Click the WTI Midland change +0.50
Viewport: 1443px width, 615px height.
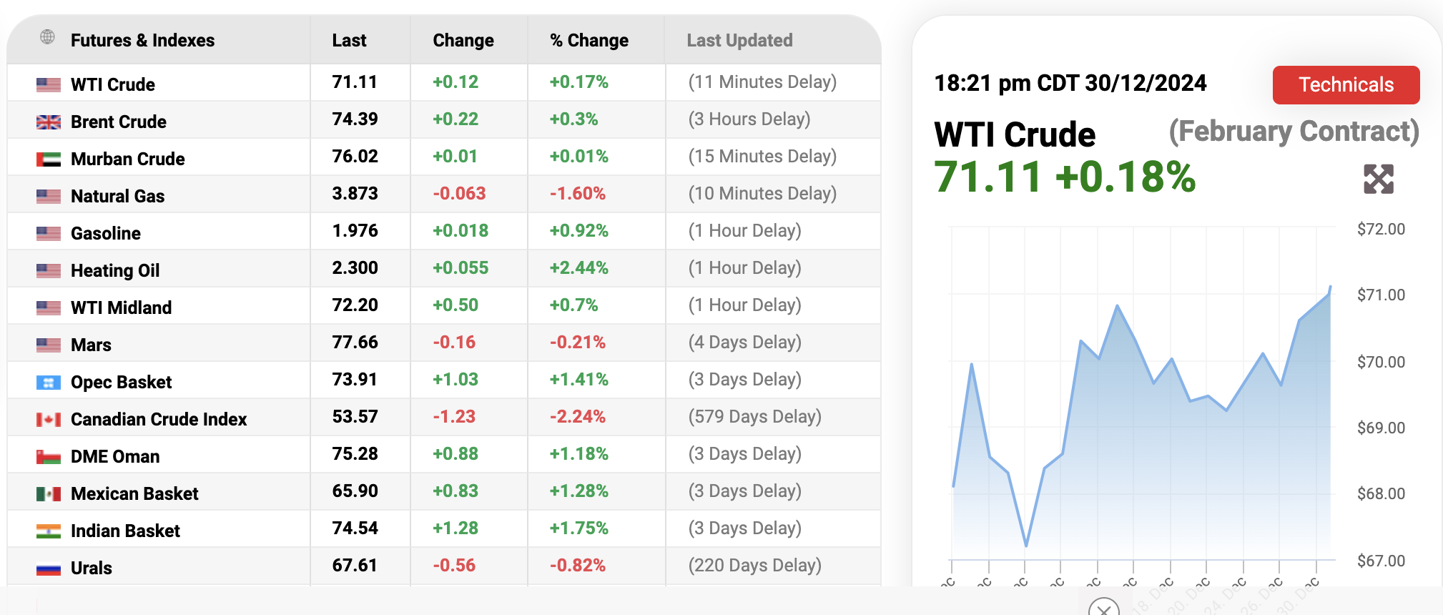455,305
